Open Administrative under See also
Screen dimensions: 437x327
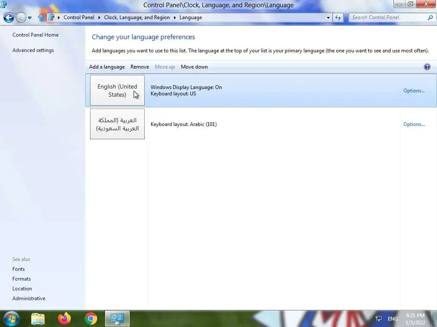tap(29, 298)
